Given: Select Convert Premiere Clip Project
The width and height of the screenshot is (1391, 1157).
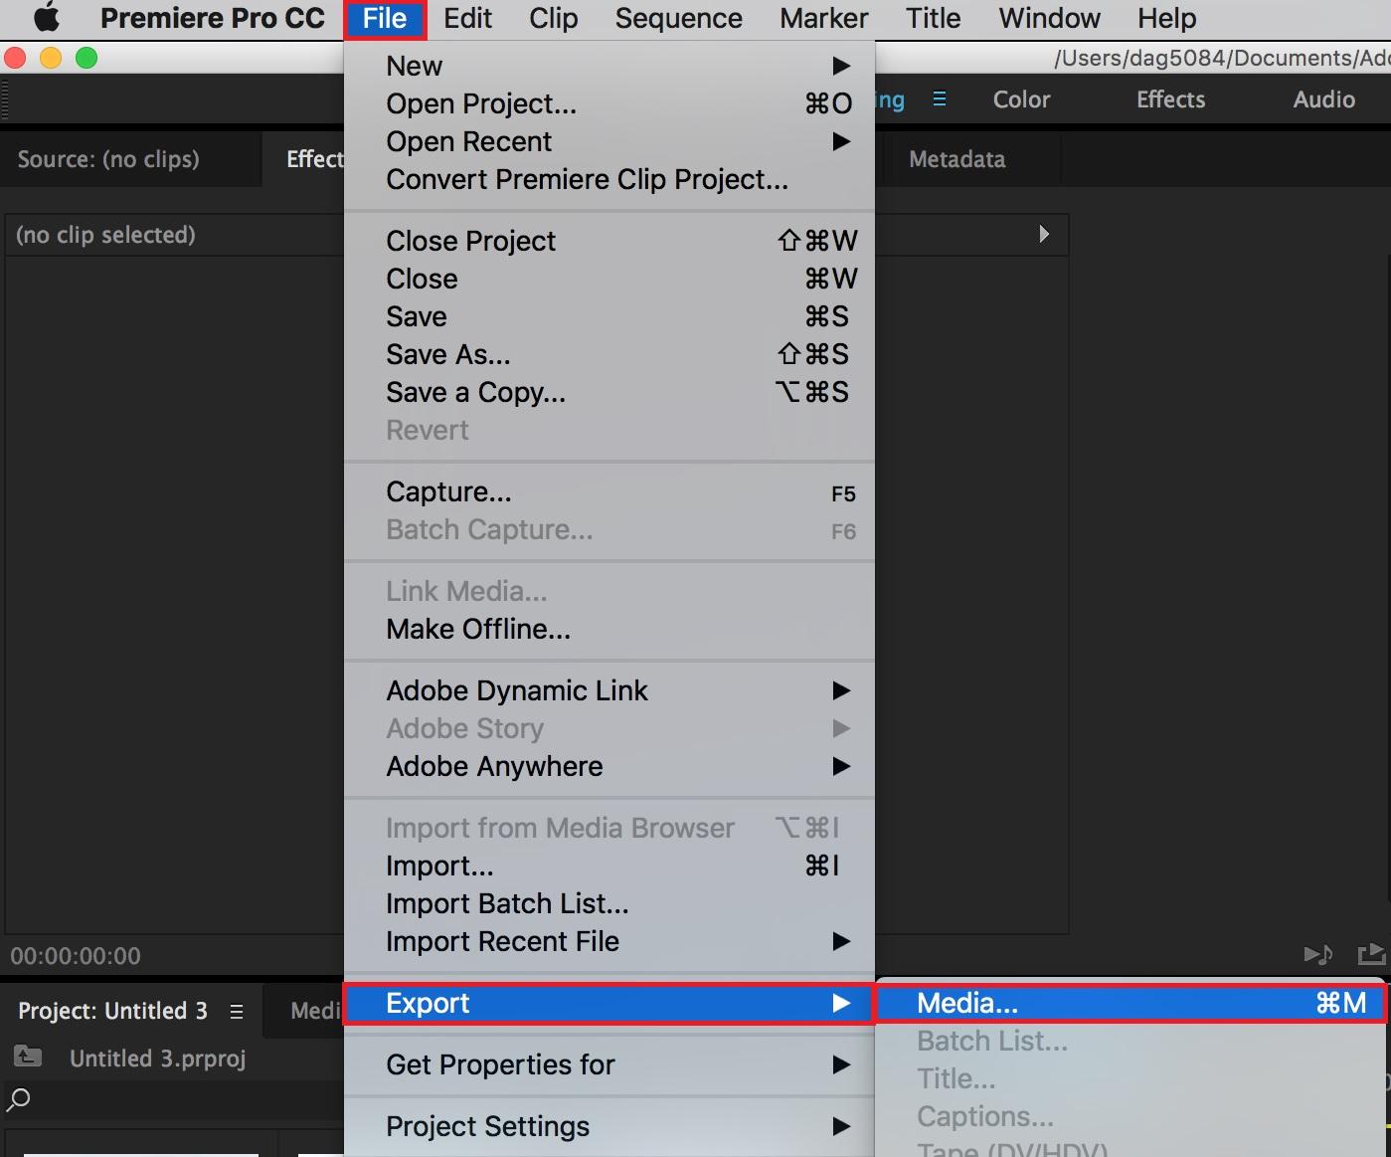Looking at the screenshot, I should 609,179.
